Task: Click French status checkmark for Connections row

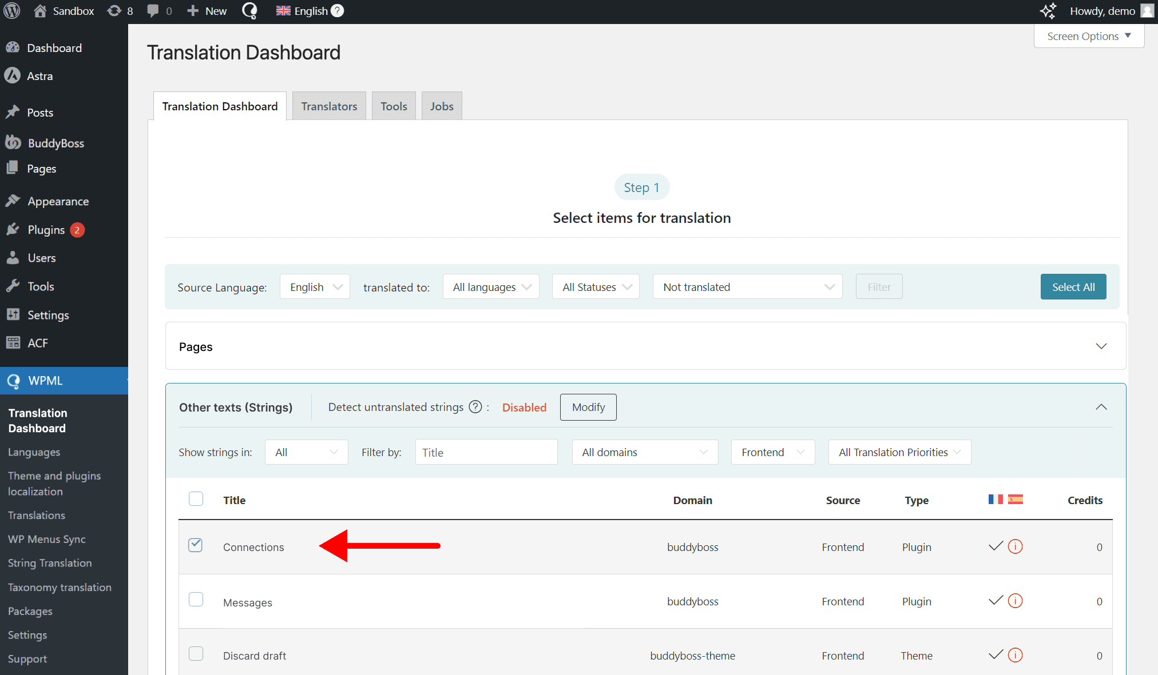Action: tap(996, 546)
